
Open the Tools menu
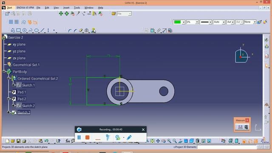(77, 8)
